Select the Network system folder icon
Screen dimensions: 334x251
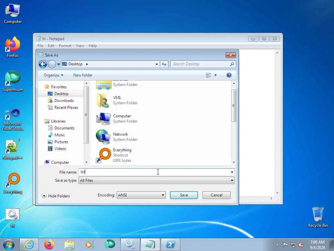pos(103,137)
